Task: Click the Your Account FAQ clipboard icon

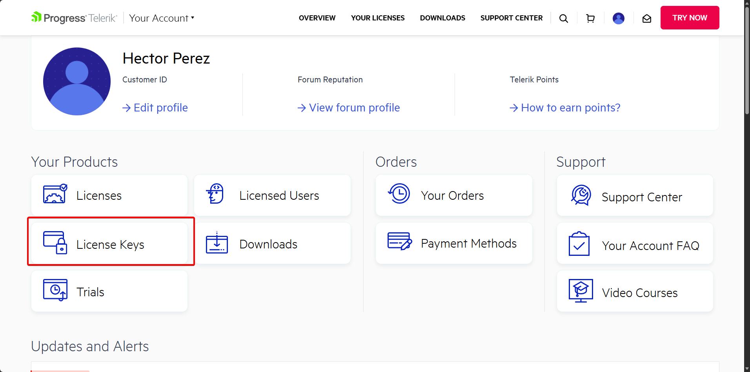Action: tap(579, 244)
